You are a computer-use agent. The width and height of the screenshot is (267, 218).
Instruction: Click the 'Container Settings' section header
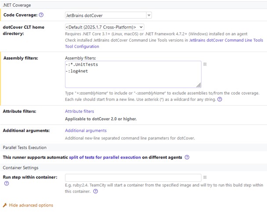(x=21, y=168)
